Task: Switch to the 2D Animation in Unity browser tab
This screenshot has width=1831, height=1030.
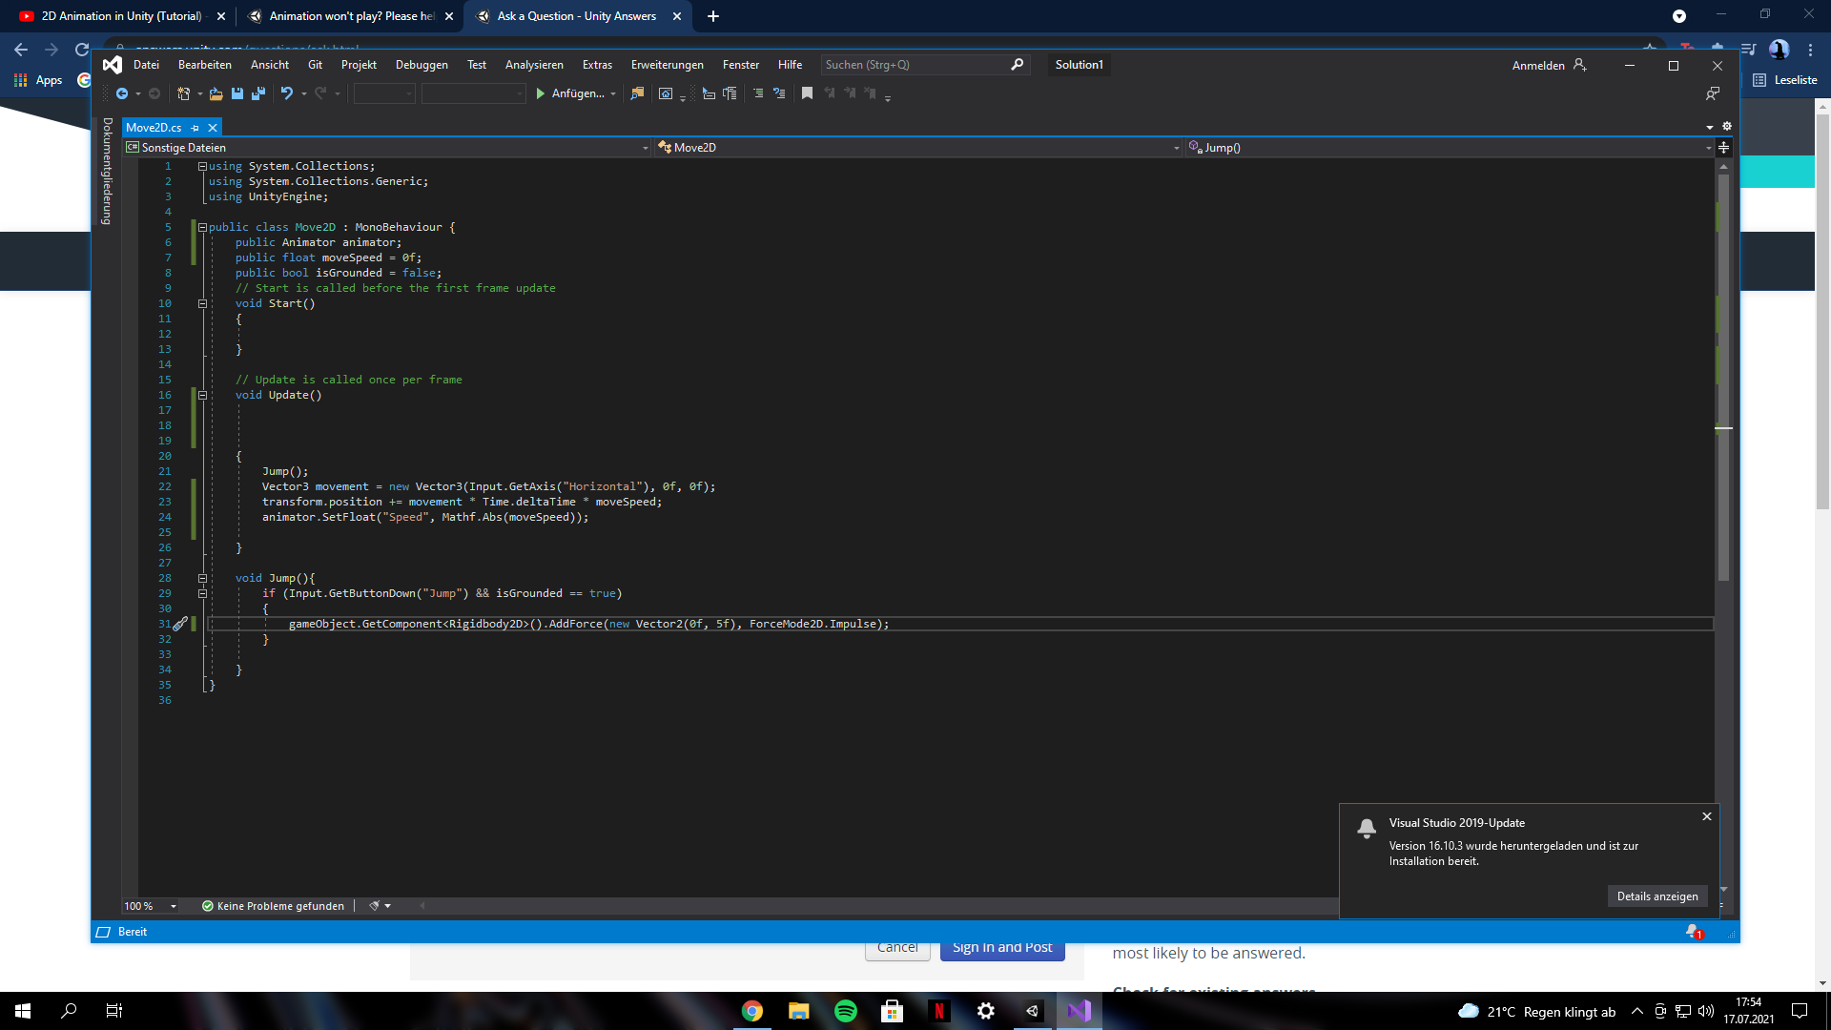Action: click(121, 16)
